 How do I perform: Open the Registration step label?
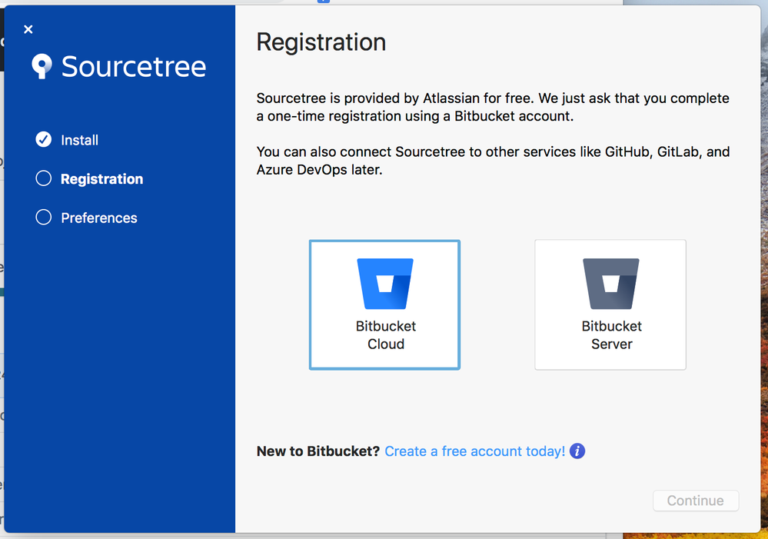tap(102, 179)
